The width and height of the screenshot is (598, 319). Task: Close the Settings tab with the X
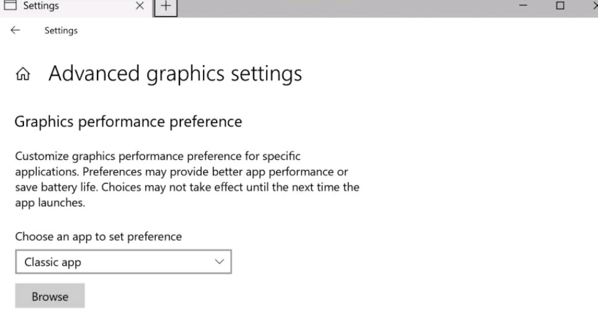[140, 6]
